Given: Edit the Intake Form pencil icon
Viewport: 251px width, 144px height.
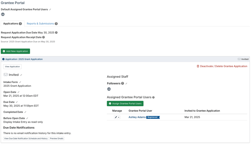Looking at the screenshot, I should [20, 82].
